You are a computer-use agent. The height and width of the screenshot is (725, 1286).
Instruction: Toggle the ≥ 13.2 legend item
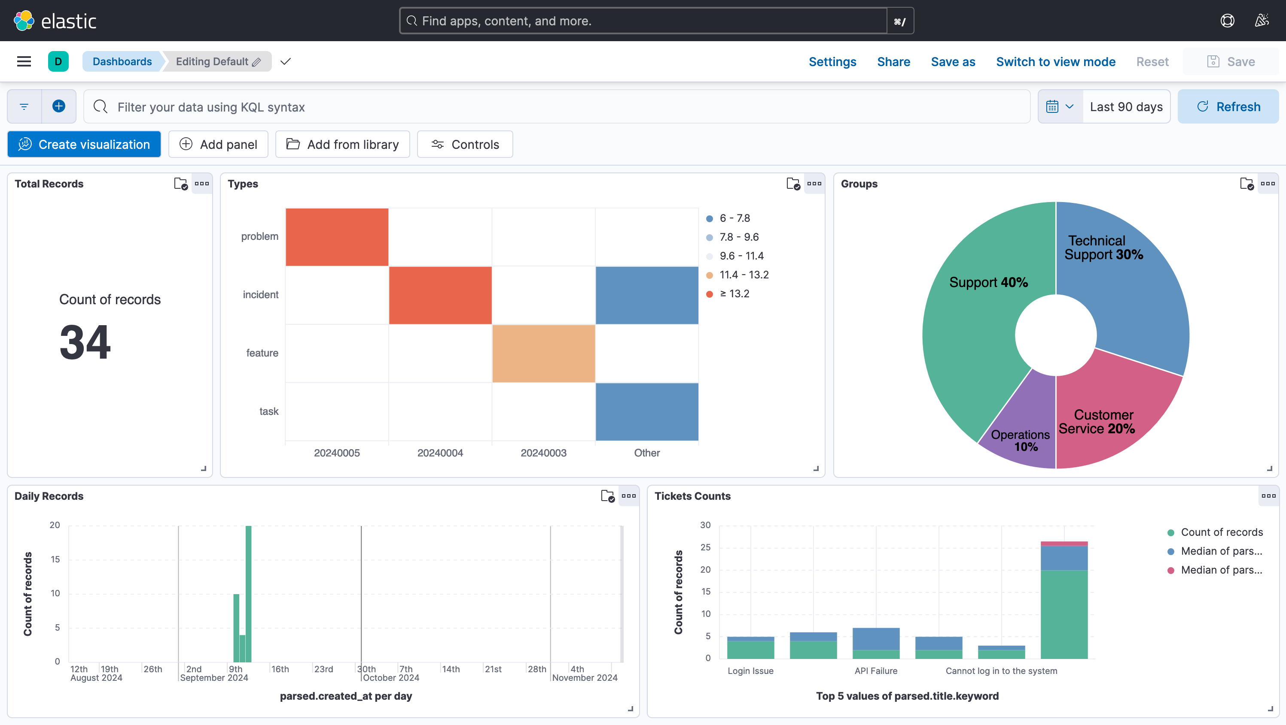728,294
